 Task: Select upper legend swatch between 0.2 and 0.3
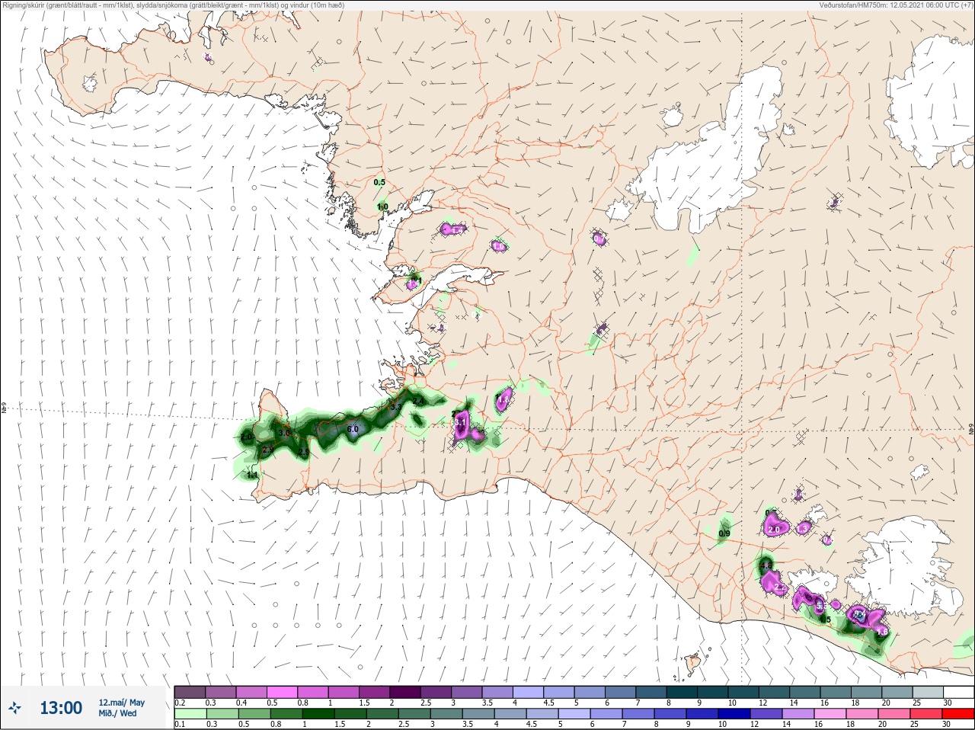click(190, 692)
